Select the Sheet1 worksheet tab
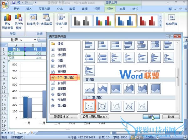188x140 pixels. click(22, 133)
